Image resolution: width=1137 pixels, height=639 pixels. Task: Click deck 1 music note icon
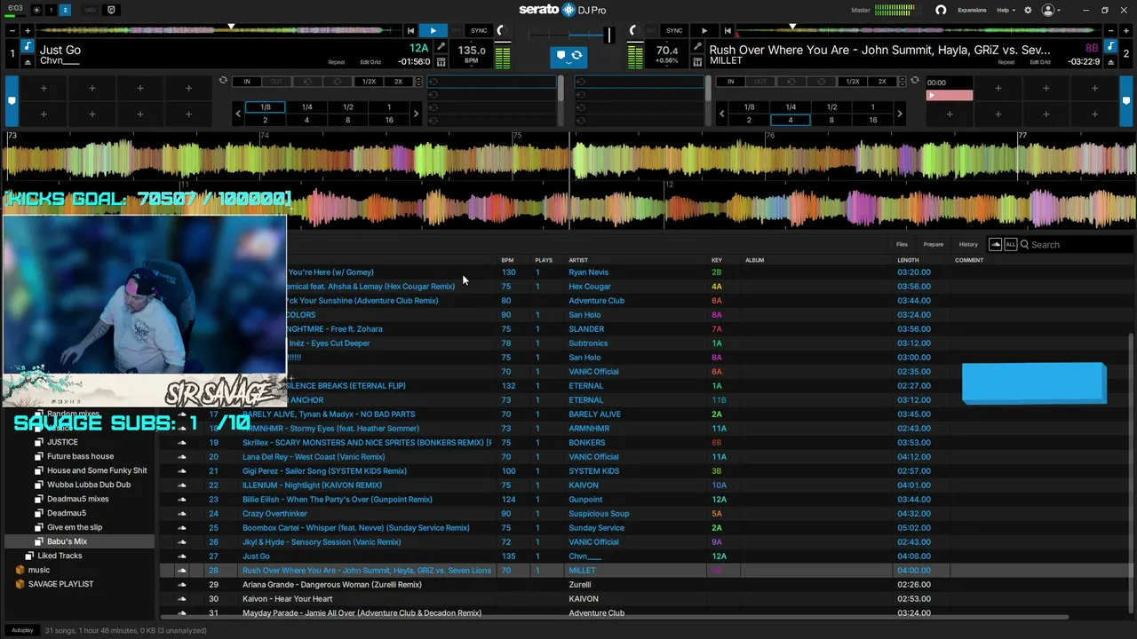(x=28, y=46)
